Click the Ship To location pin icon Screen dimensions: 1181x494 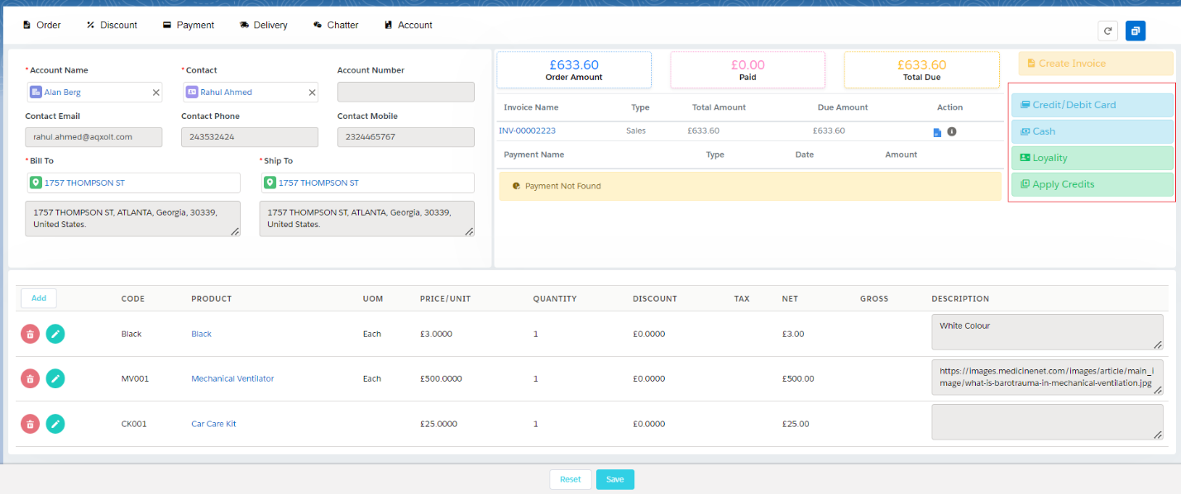270,183
